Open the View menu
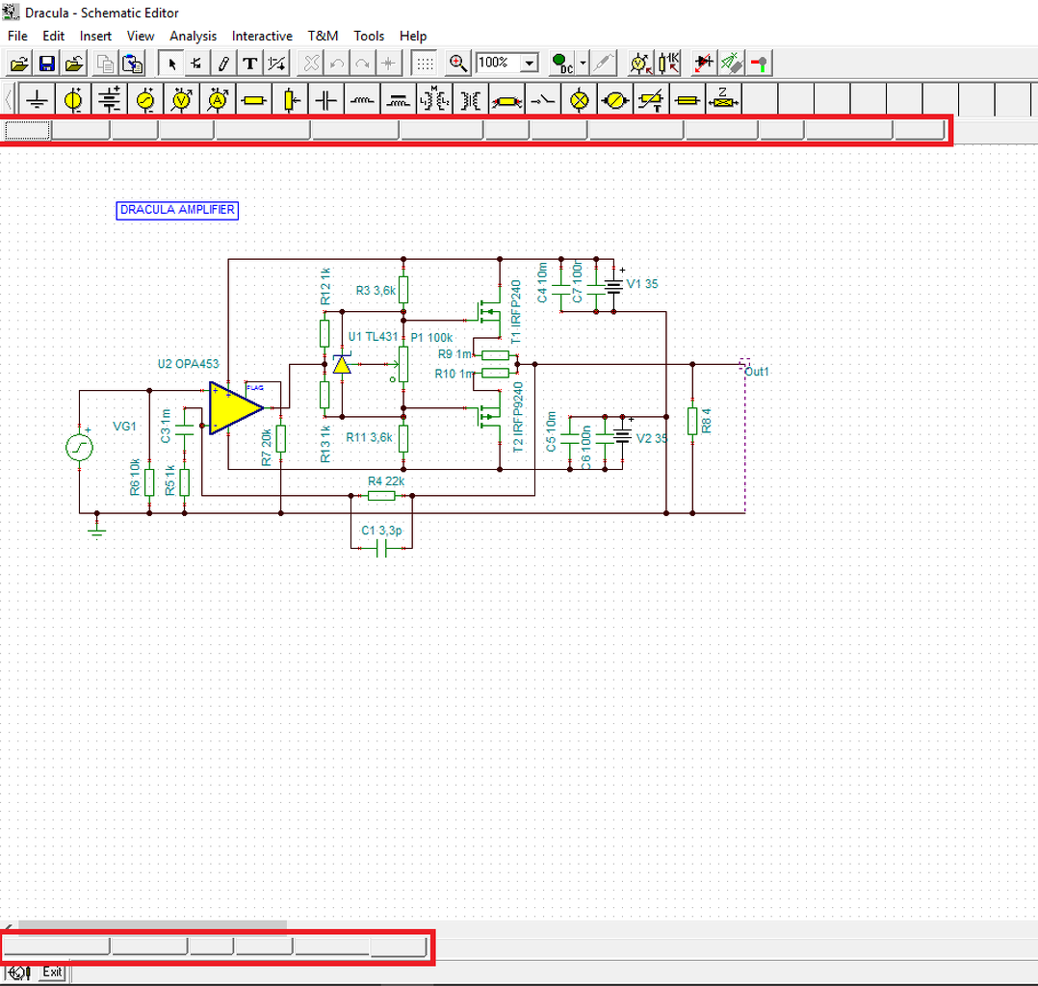The width and height of the screenshot is (1038, 986). tap(141, 36)
